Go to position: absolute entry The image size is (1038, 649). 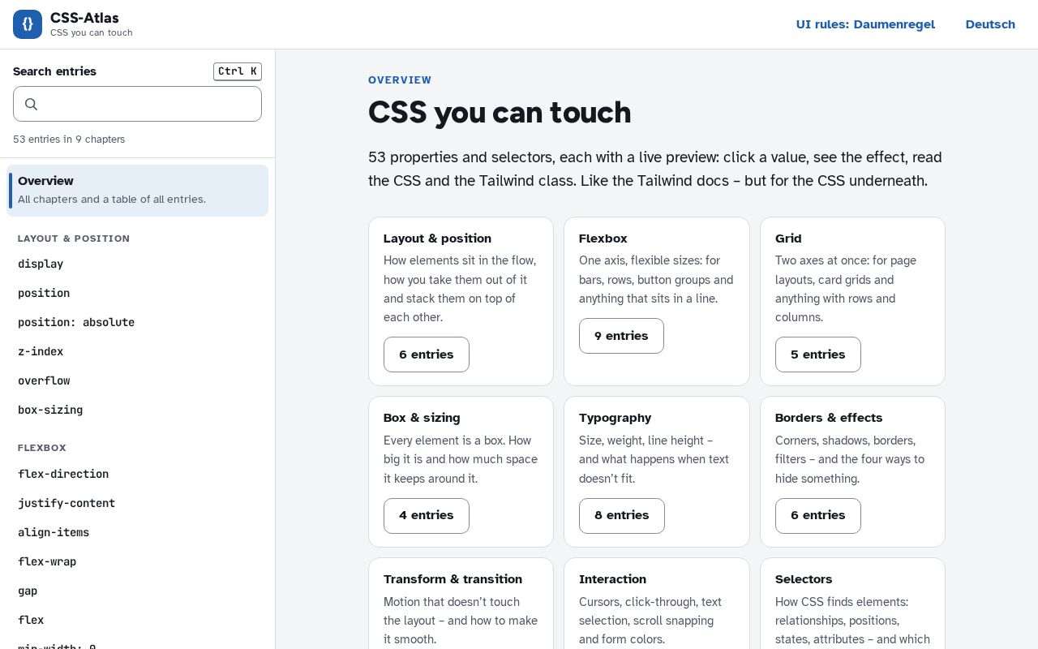coord(137,322)
